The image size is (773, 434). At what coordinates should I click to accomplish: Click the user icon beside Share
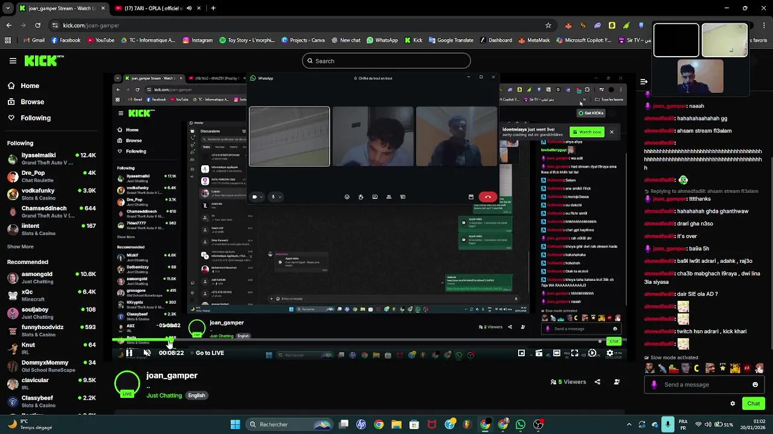617,382
